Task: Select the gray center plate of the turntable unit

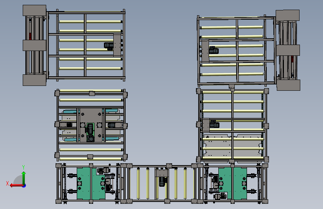Action: coord(91,125)
